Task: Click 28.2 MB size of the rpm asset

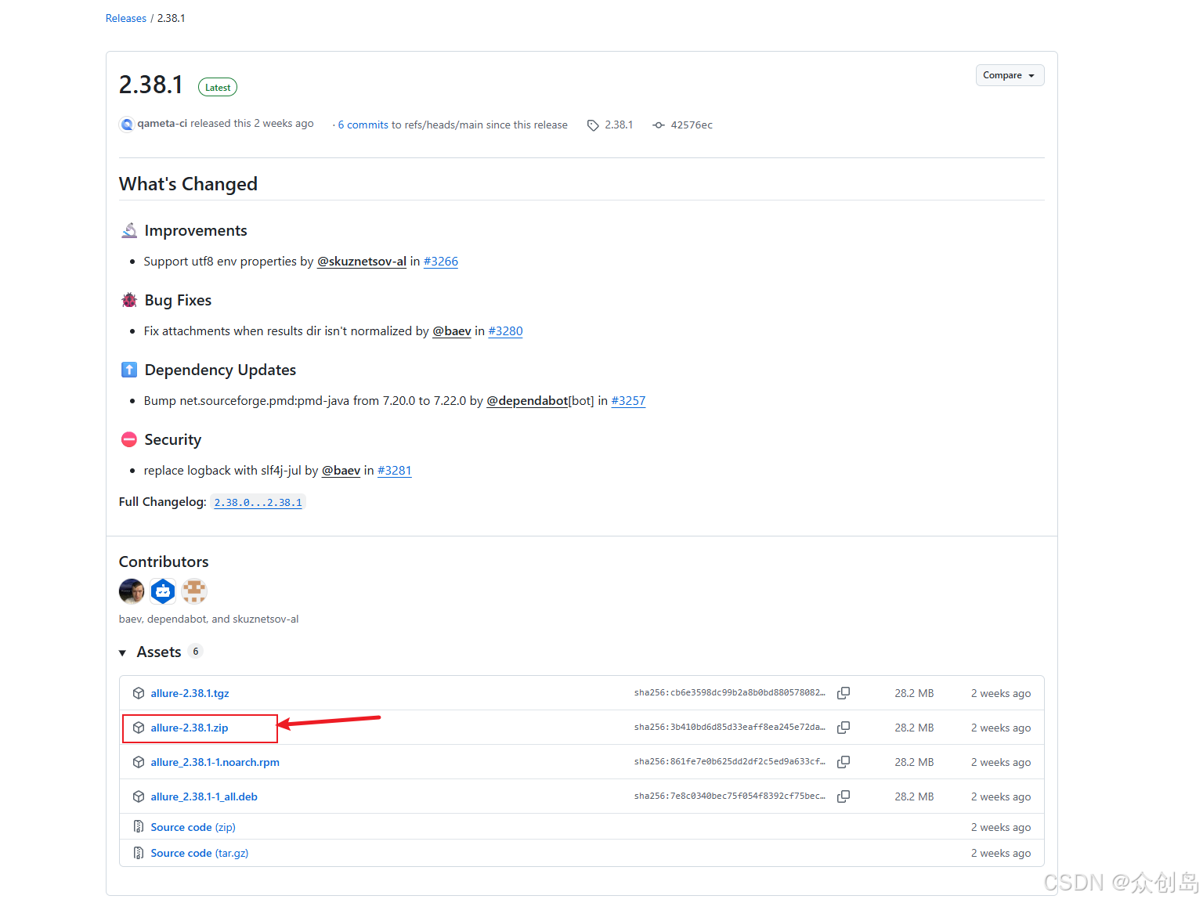Action: tap(915, 762)
